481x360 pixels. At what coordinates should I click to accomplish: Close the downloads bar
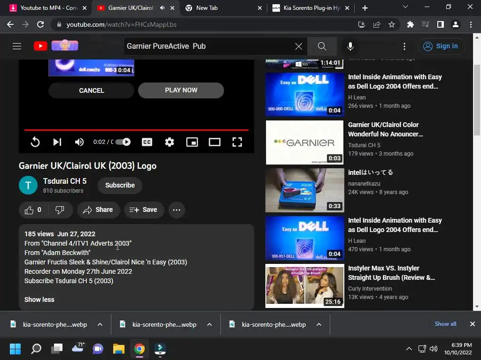pos(473,324)
